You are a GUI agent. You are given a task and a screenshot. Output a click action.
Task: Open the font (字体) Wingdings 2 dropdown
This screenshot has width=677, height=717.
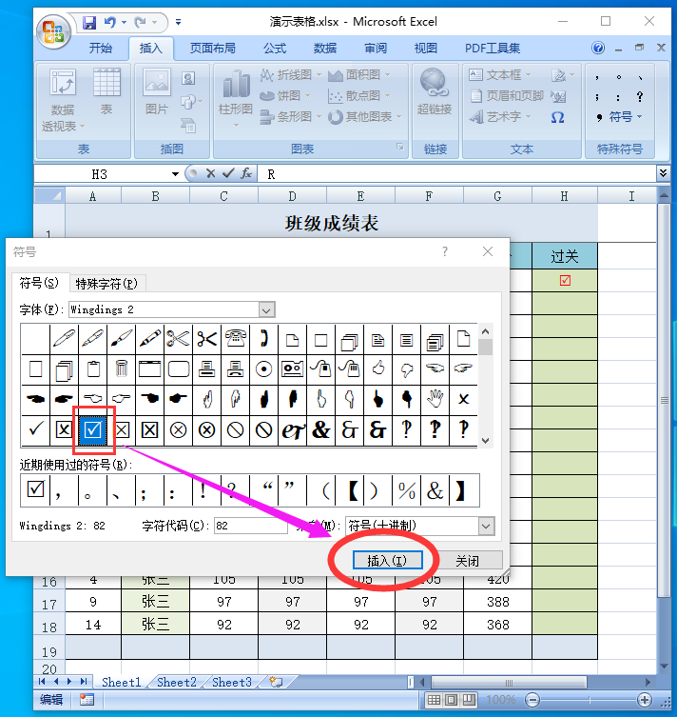point(266,310)
